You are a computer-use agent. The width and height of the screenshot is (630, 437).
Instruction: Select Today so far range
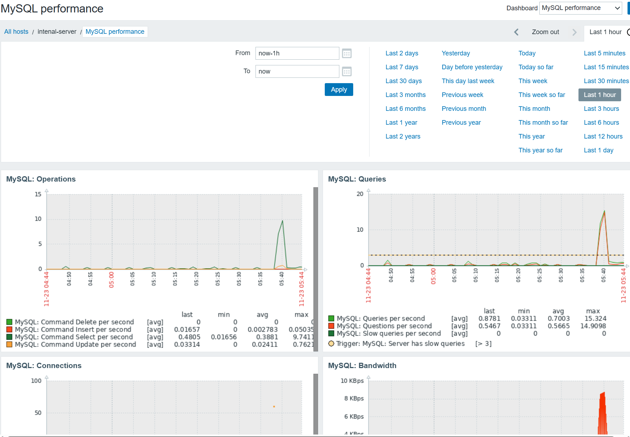coord(536,67)
